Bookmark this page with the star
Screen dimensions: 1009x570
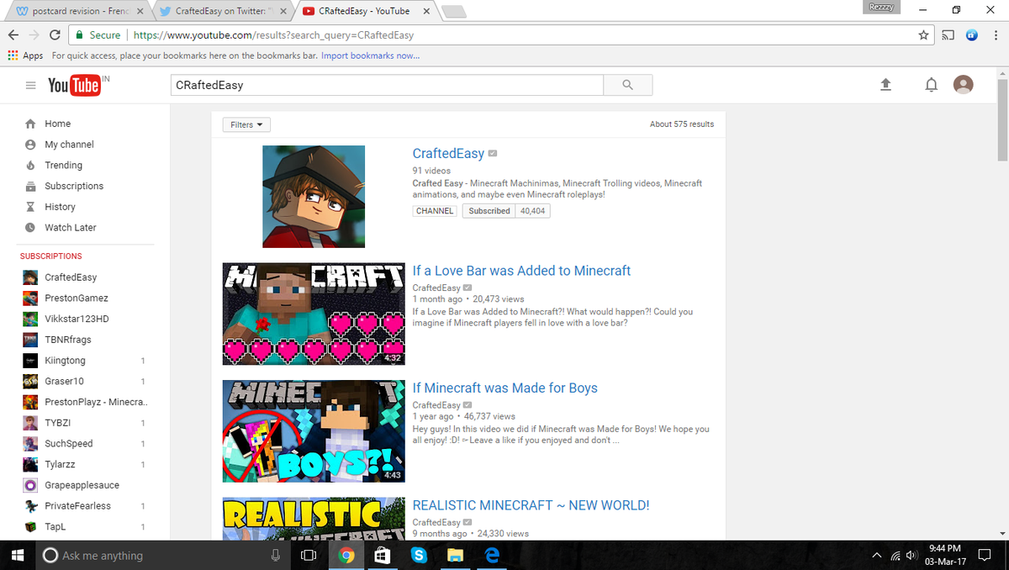(x=923, y=35)
